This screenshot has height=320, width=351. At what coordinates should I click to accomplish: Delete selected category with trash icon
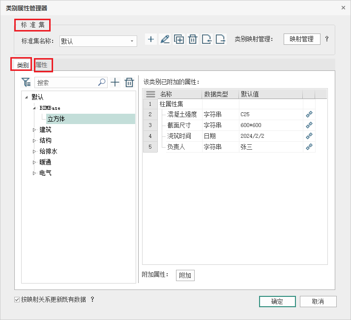(129, 82)
